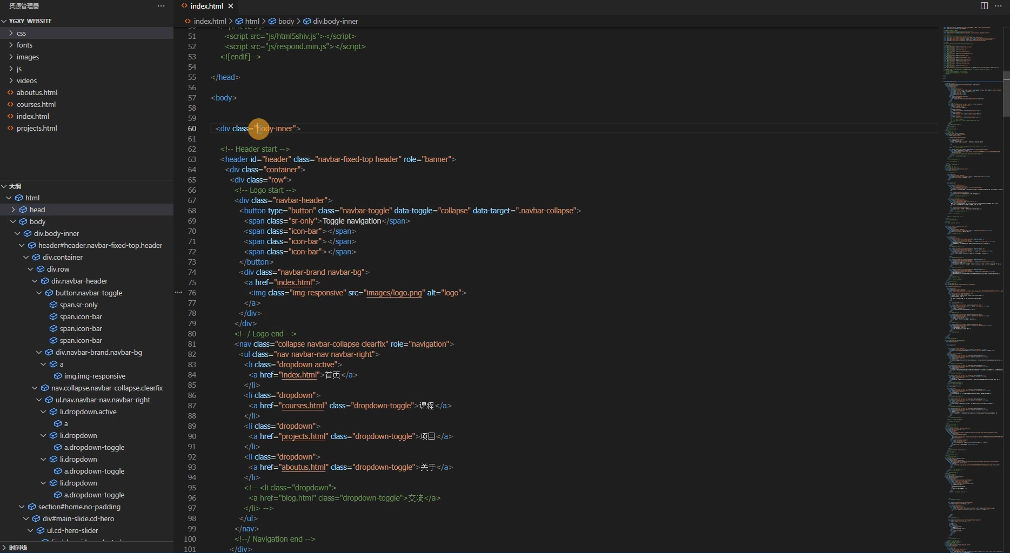This screenshot has width=1010, height=553.
Task: Follow images/logo.png link on line 76
Action: [x=394, y=293]
